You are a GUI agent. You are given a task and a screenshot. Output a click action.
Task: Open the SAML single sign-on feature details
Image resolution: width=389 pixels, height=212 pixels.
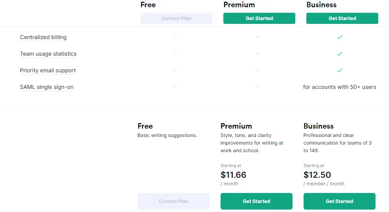[47, 87]
